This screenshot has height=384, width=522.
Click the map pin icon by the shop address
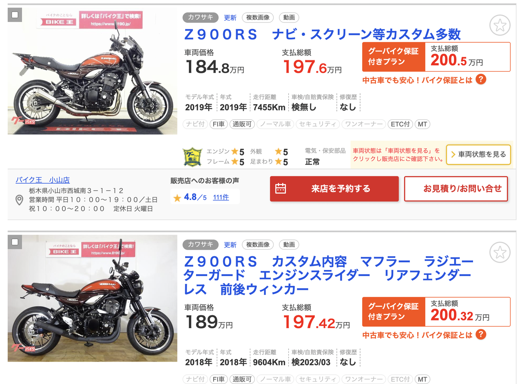(19, 200)
